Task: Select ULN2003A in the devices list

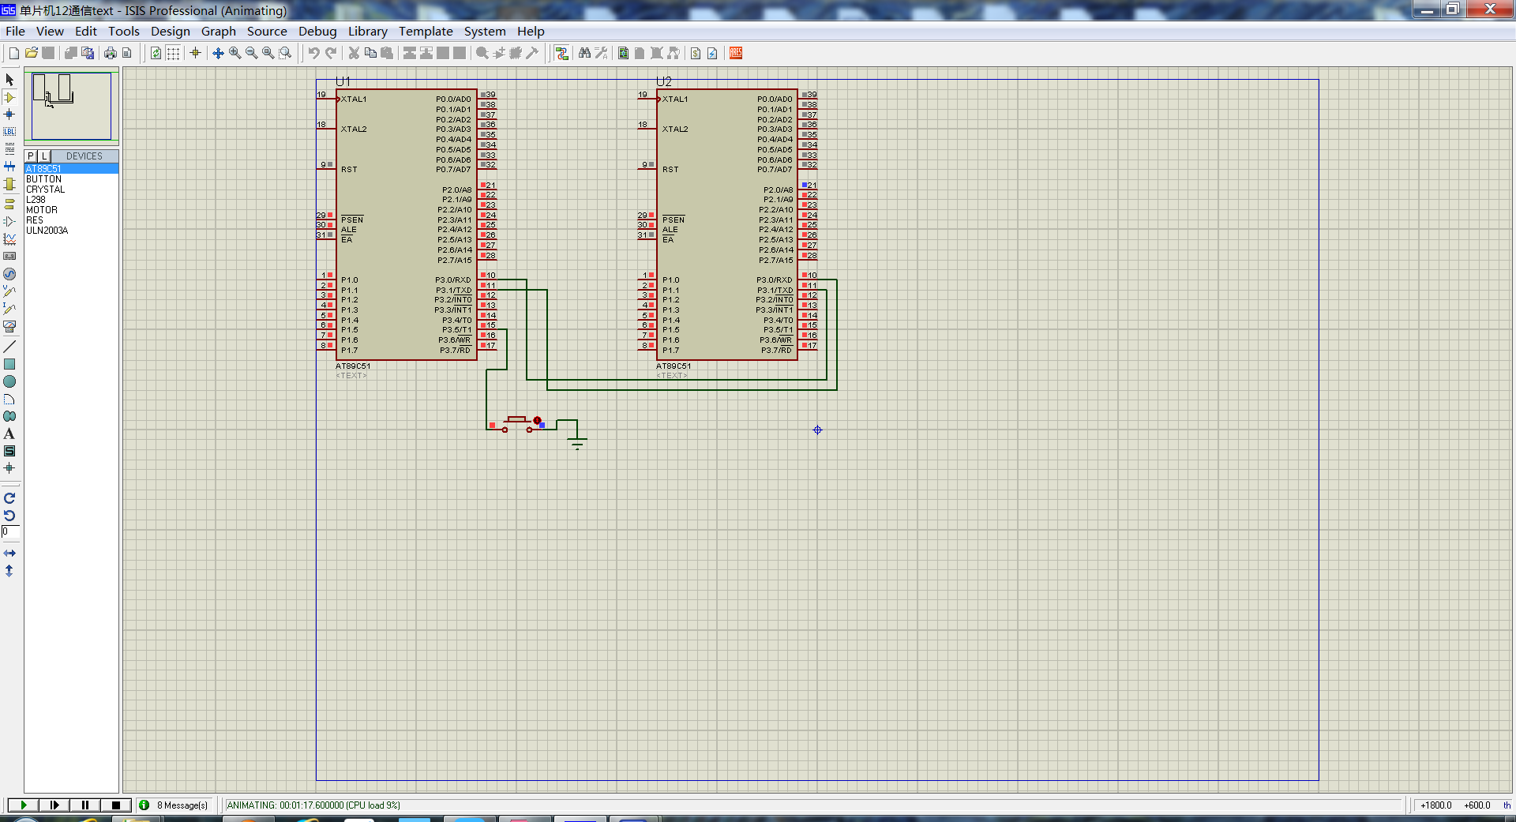Action: pos(47,231)
